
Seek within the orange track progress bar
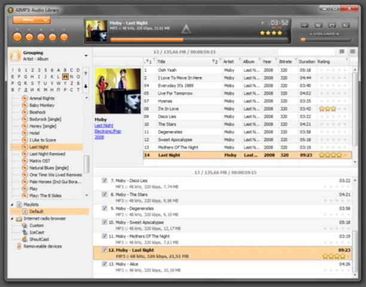[x=199, y=40]
